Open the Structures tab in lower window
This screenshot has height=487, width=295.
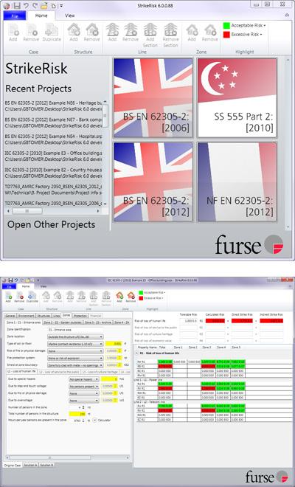[44, 316]
